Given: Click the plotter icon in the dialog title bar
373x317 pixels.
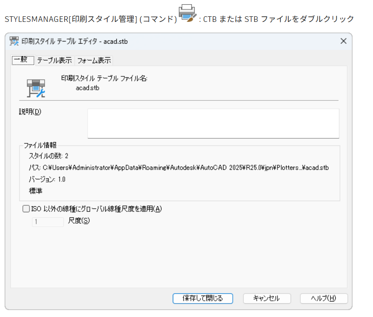Looking at the screenshot, I should tap(14, 41).
